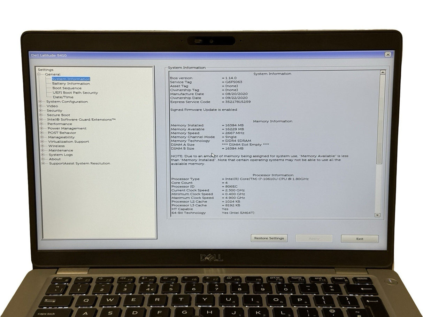Open Battery Information page
The width and height of the screenshot is (423, 317).
(x=71, y=84)
